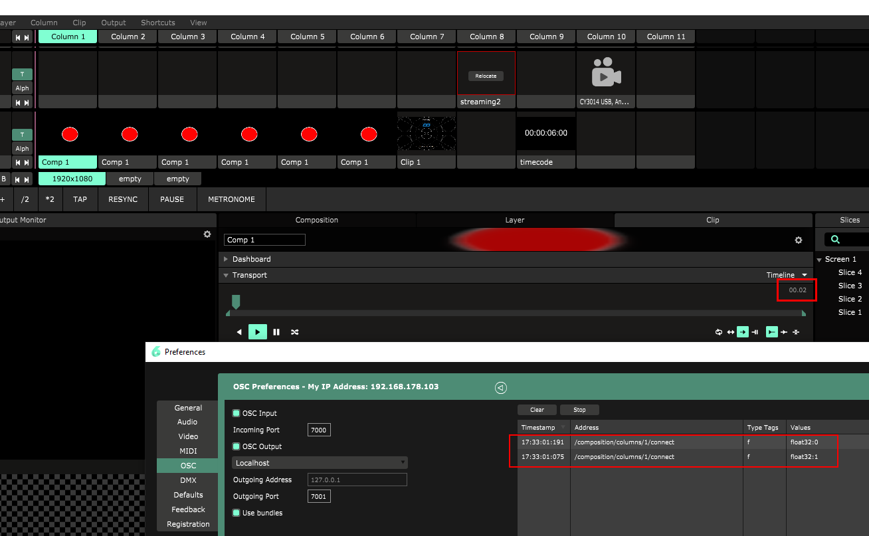Click the round arrow icon in OSC header
The height and width of the screenshot is (536, 869).
click(501, 388)
